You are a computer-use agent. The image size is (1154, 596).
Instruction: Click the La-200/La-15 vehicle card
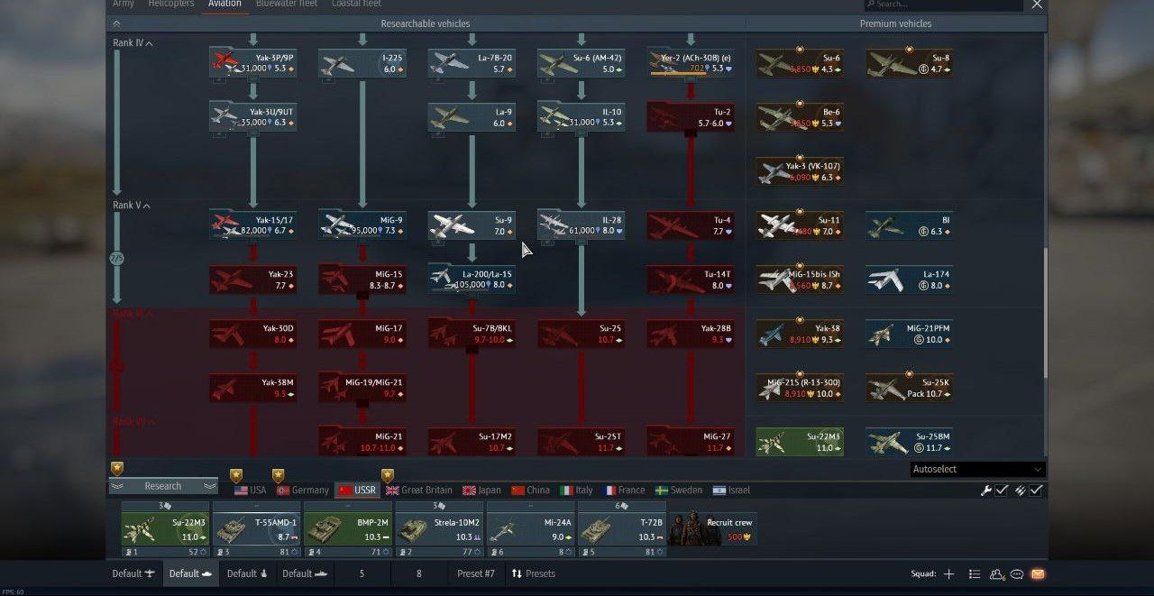point(472,280)
